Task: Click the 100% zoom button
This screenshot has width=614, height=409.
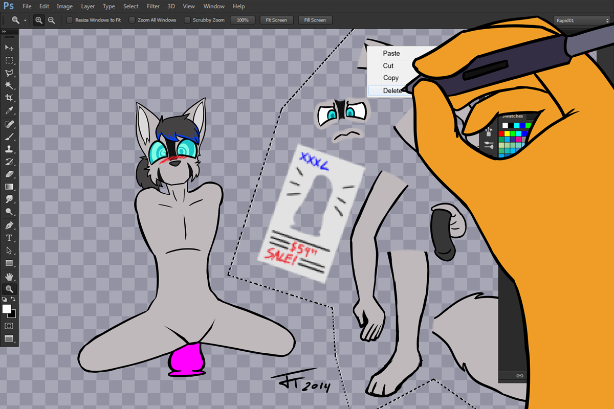Action: 243,20
